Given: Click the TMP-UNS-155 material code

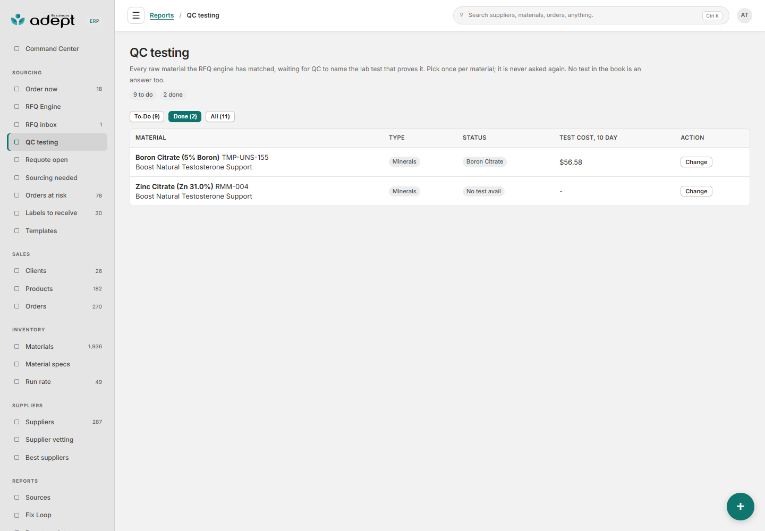Looking at the screenshot, I should point(245,158).
